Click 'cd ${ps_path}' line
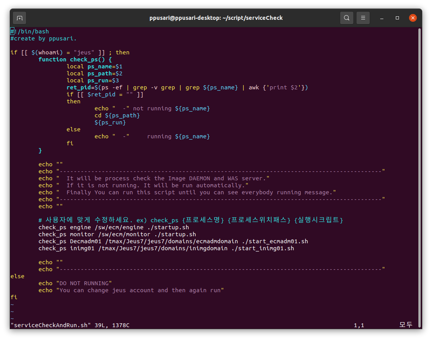 pos(117,115)
